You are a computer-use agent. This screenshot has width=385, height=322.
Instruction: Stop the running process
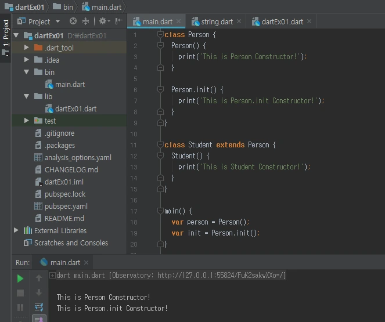(x=20, y=293)
